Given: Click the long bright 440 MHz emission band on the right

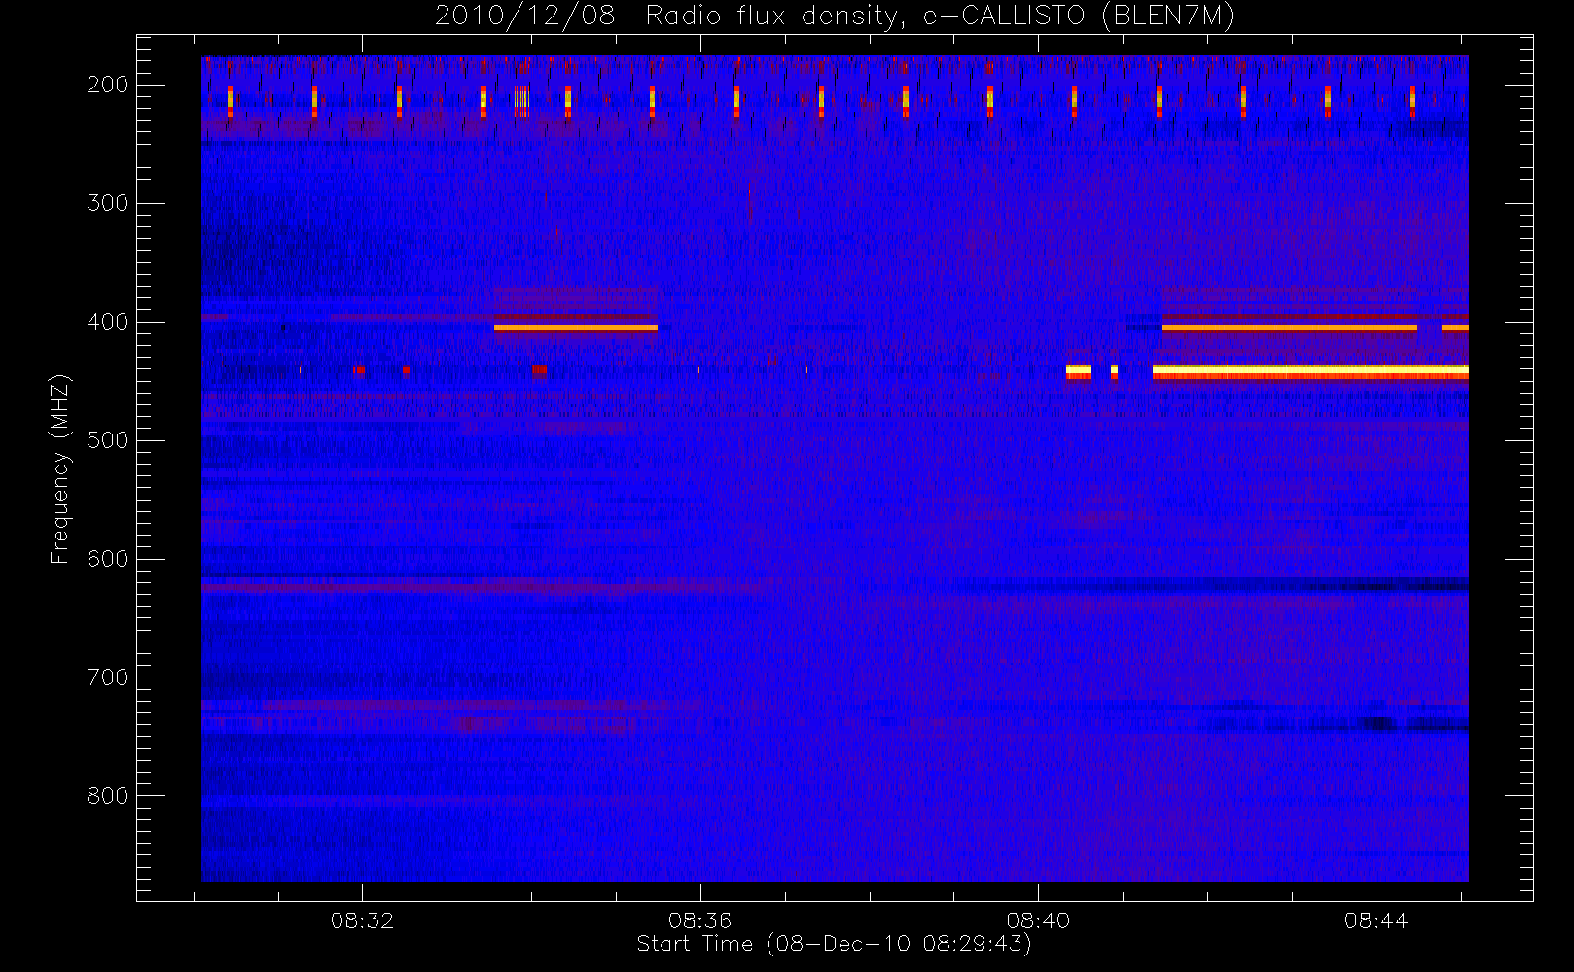Looking at the screenshot, I should (x=1310, y=371).
